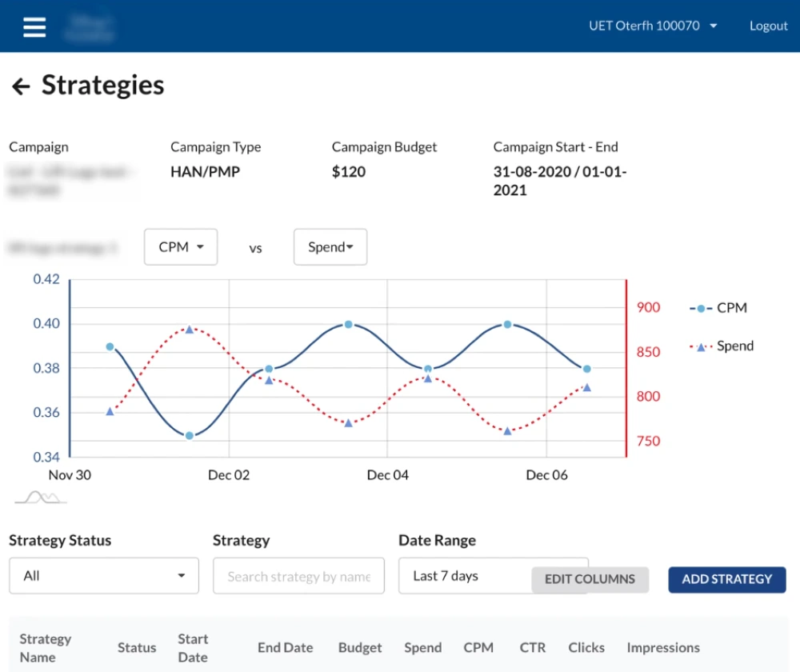Click the last CPM data point after Dec 06
Viewport: 800px width, 672px height.
click(x=586, y=369)
